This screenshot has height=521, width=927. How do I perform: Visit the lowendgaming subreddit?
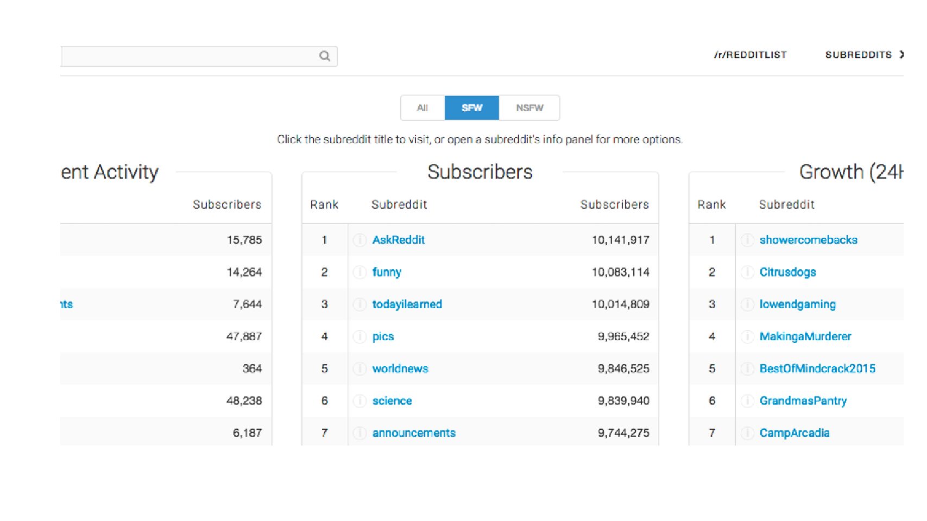[x=798, y=304]
